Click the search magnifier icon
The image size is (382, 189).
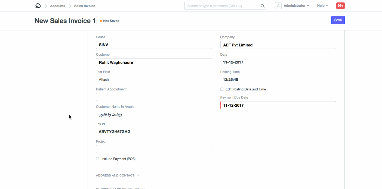pyautogui.click(x=262, y=6)
